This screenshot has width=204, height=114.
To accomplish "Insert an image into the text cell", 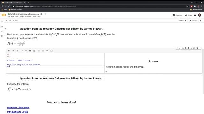I will (30, 51).
